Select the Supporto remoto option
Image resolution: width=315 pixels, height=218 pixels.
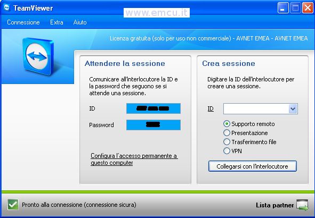249,124
